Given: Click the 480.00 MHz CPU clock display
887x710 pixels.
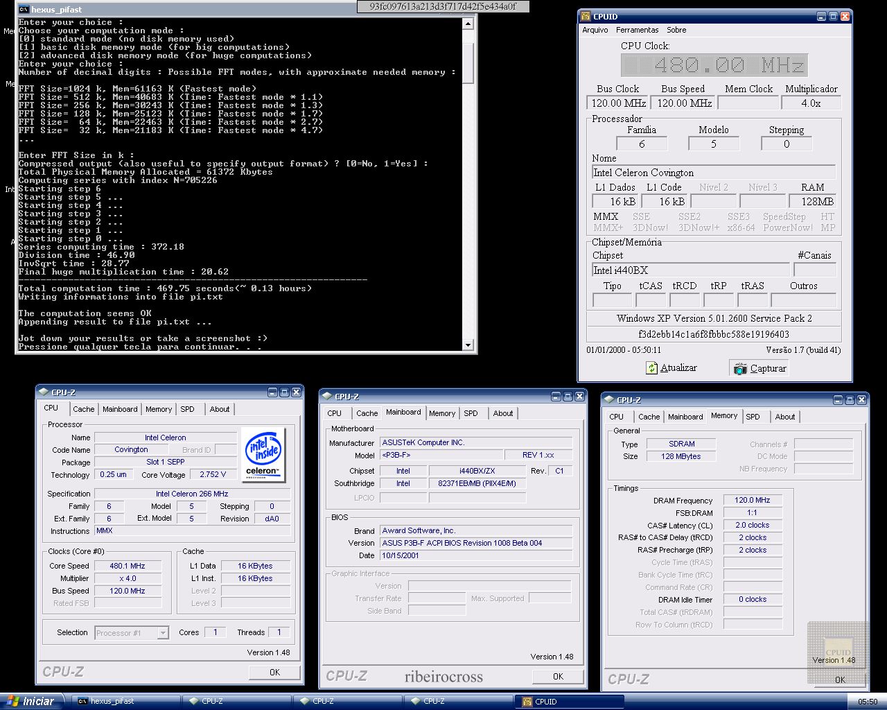Looking at the screenshot, I should (714, 65).
